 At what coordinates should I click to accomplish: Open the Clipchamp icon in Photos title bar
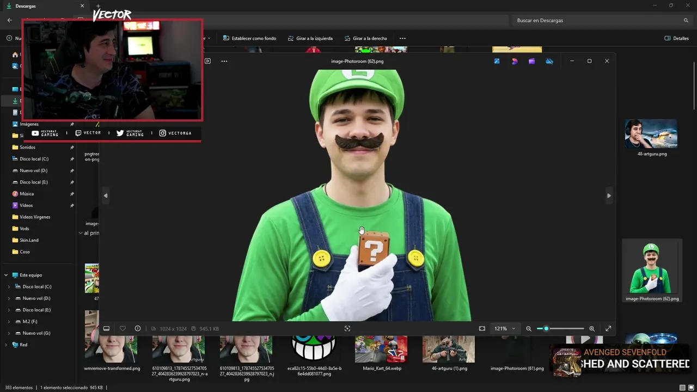point(531,61)
